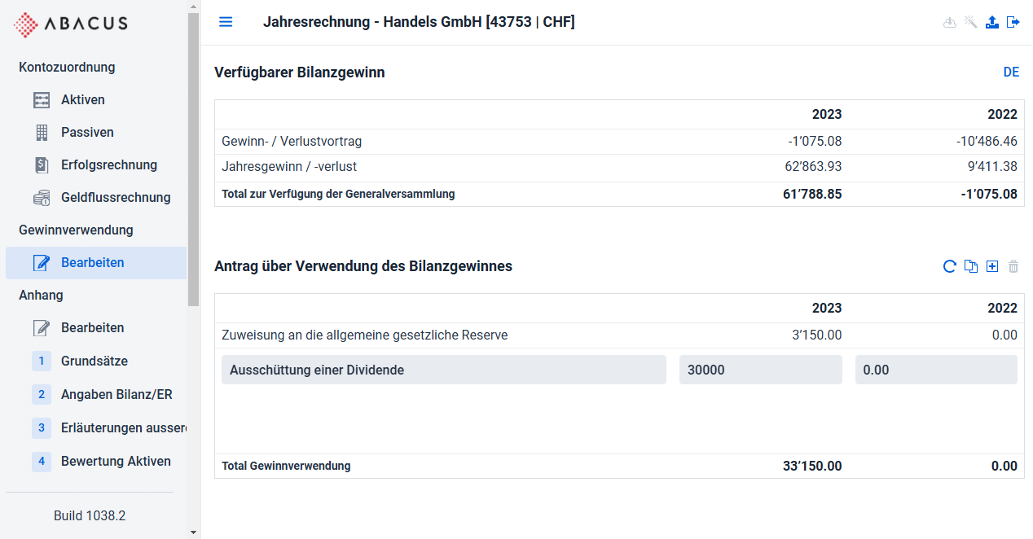Screen dimensions: 1033x539
Task: Click the 2023 dividend amount field showing 30000
Action: pyautogui.click(x=761, y=370)
